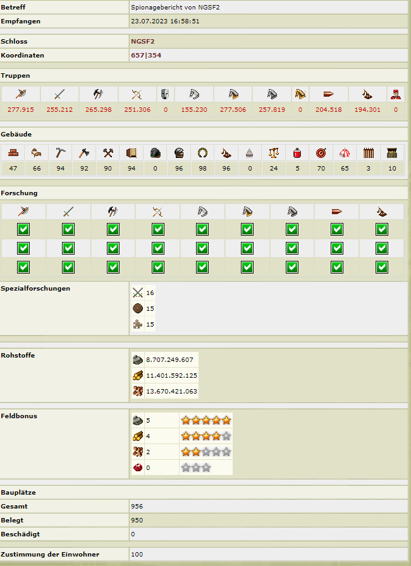
Task: Click the woodcutter axe icon above 92
Action: [x=84, y=153]
